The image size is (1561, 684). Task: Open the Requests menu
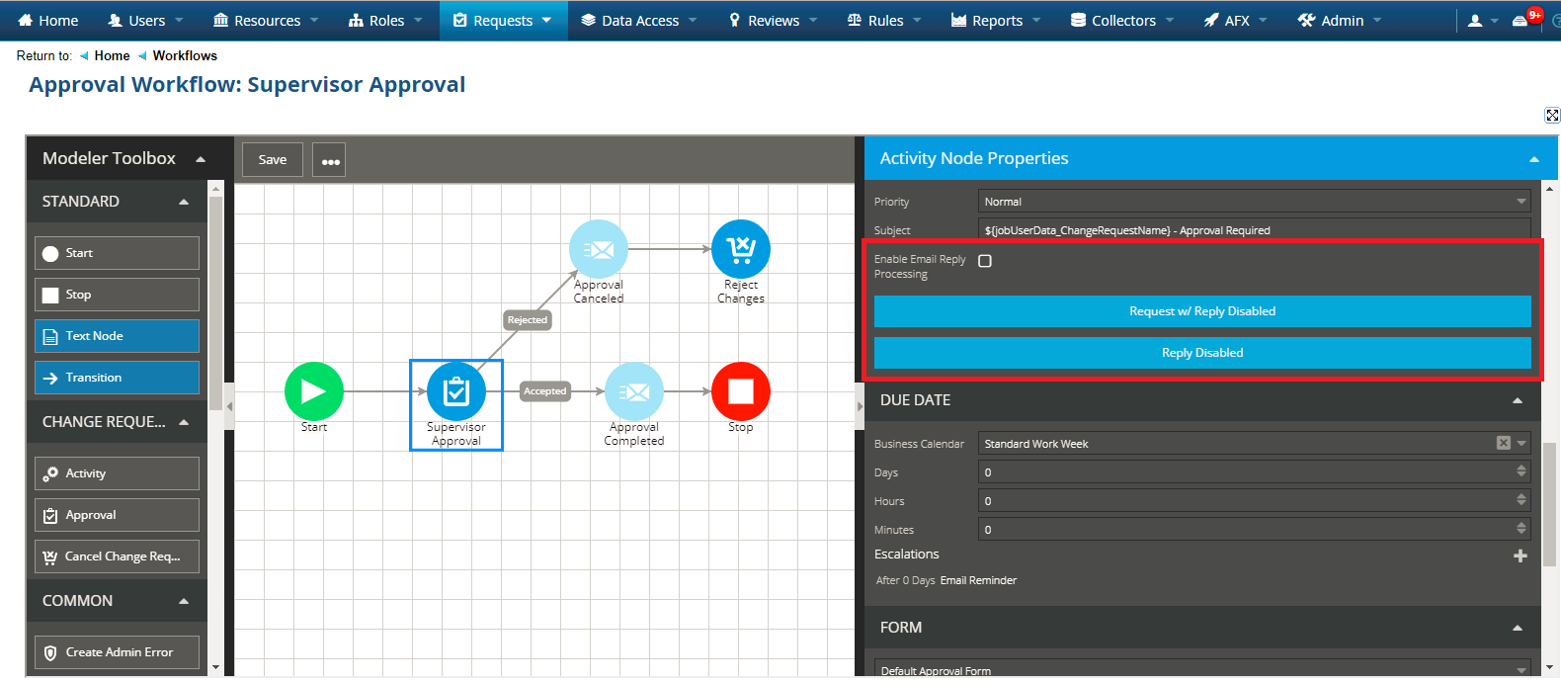click(503, 21)
